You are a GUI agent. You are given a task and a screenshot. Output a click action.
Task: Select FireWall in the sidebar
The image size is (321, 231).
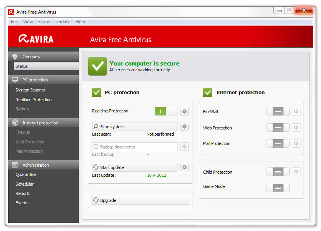pos(23,132)
